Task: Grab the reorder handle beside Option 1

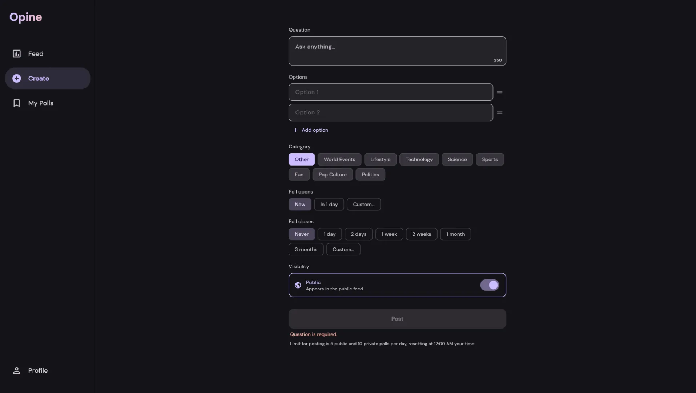Action: coord(500,92)
